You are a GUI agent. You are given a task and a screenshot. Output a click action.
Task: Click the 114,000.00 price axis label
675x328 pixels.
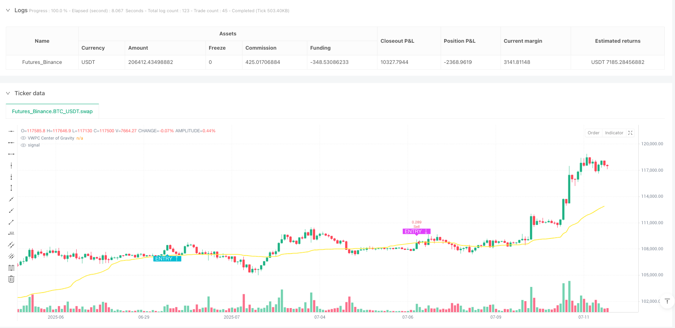[x=652, y=196]
